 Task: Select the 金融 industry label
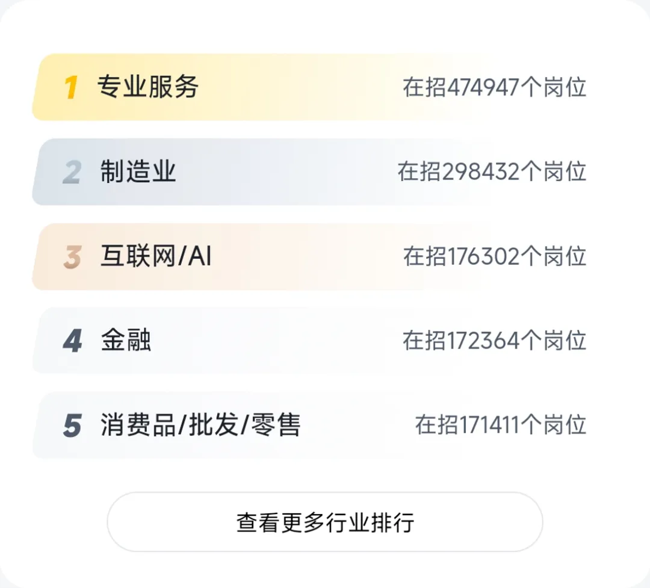pos(126,341)
